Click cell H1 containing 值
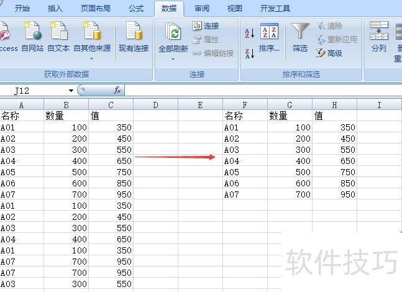 click(334, 116)
